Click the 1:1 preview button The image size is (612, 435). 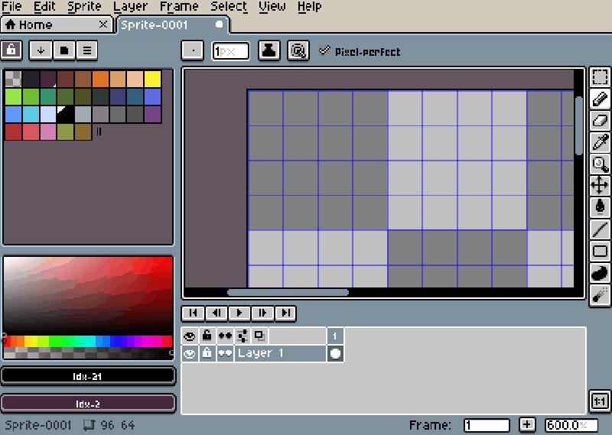pos(600,401)
